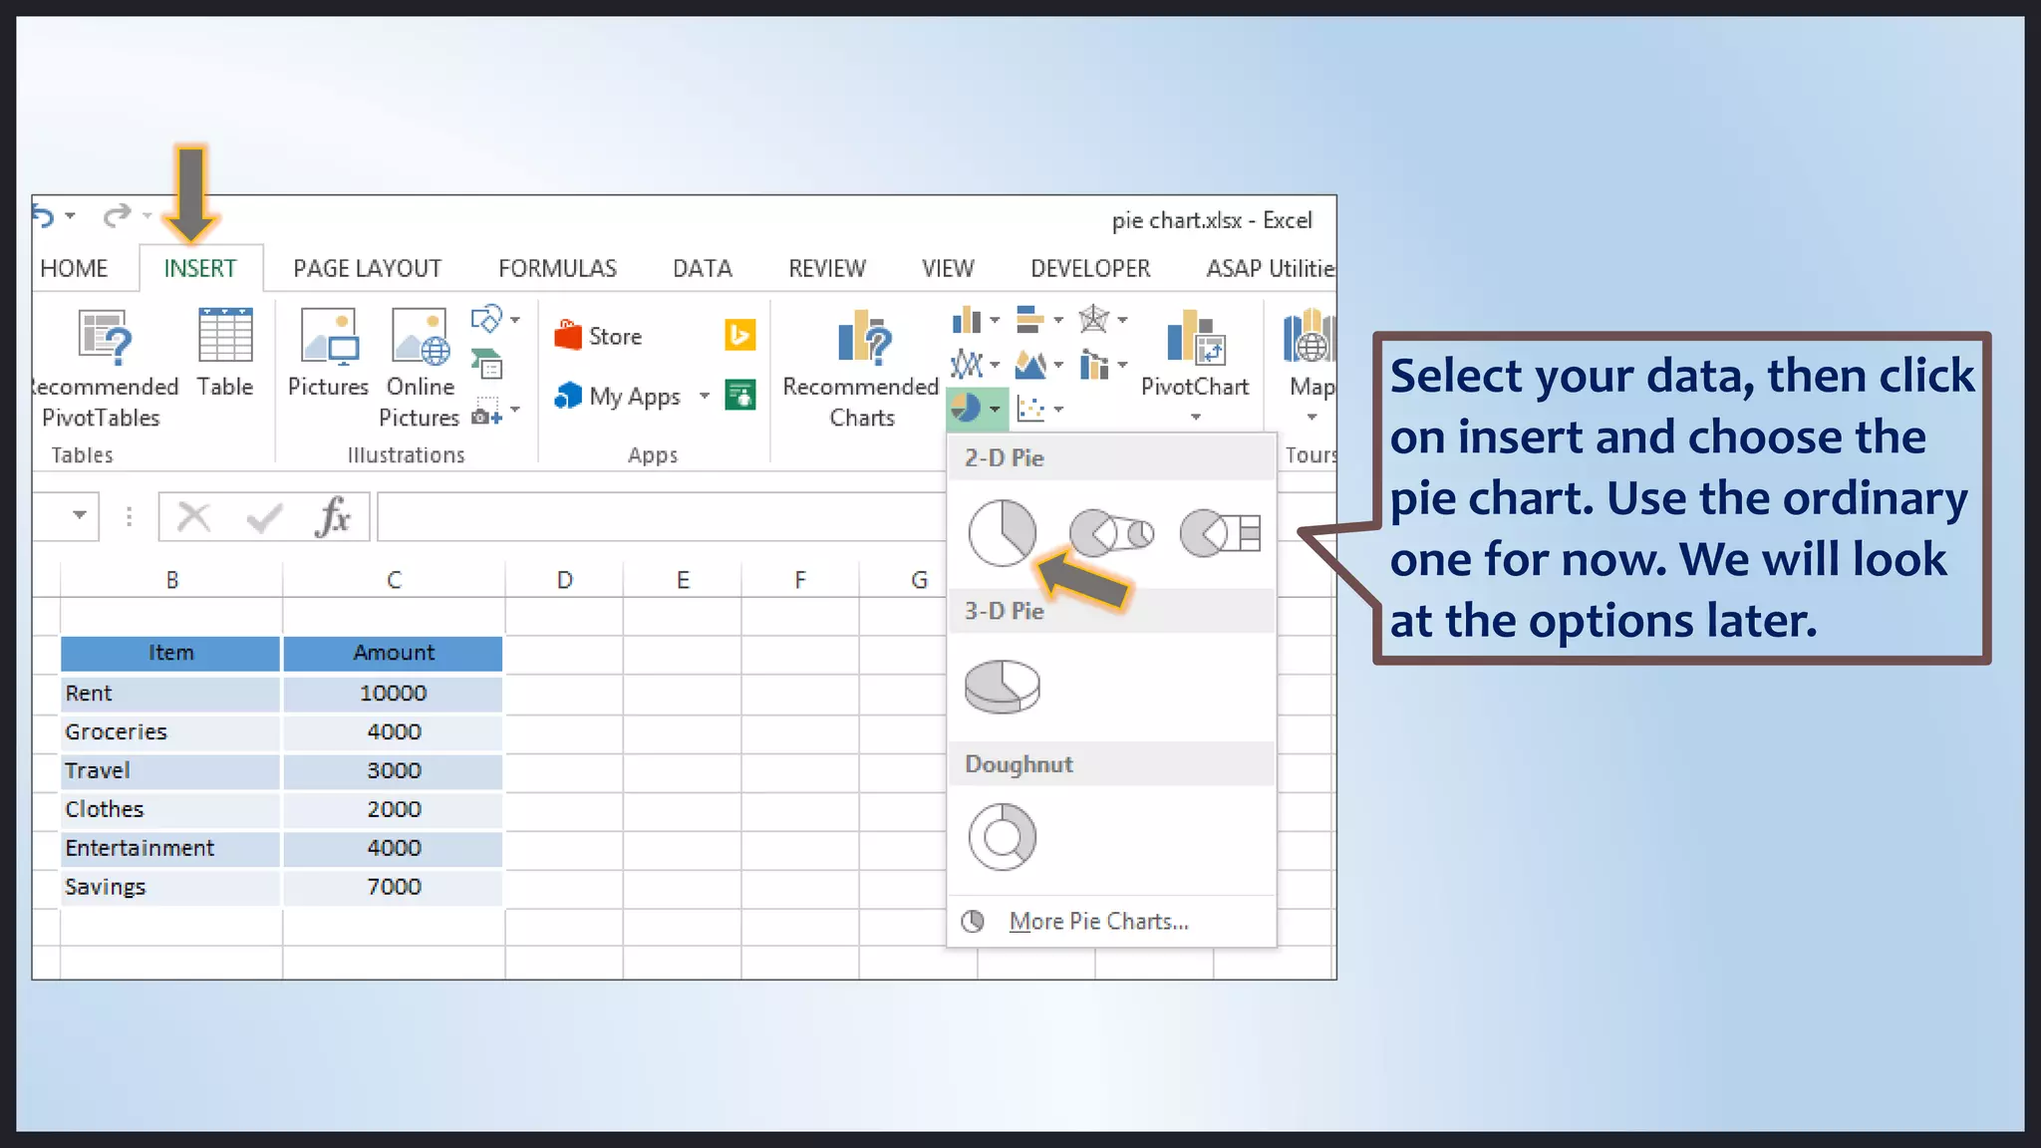Viewport: 2041px width, 1148px height.
Task: Expand the Name Box dropdown
Action: (80, 516)
